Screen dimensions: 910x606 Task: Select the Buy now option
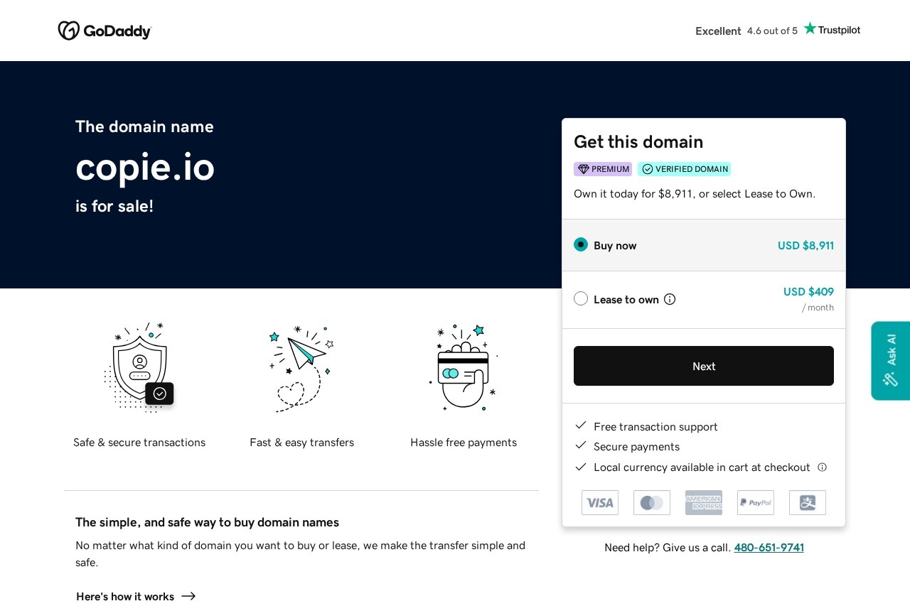pyautogui.click(x=580, y=244)
